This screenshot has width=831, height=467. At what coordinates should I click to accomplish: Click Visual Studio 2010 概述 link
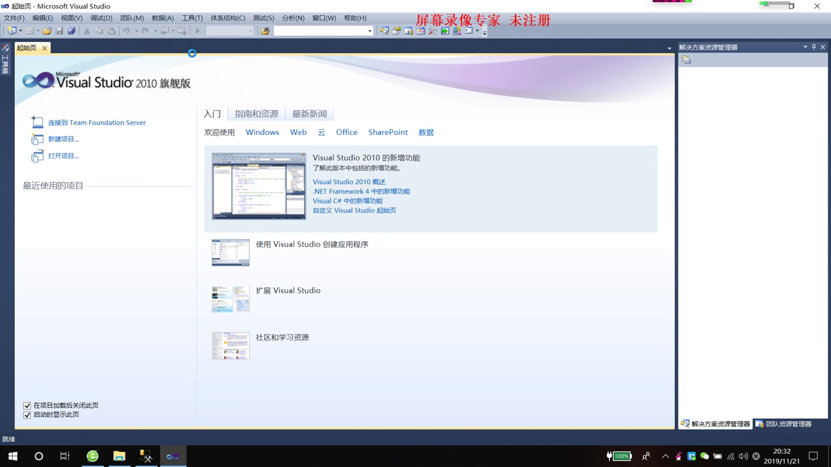pos(349,182)
